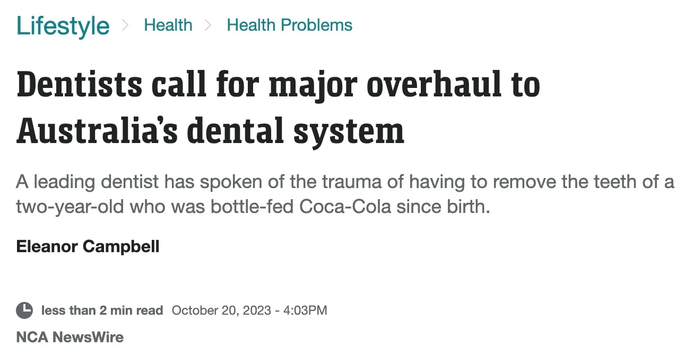Open the Health Problems category
This screenshot has width=693, height=356.
[x=289, y=25]
